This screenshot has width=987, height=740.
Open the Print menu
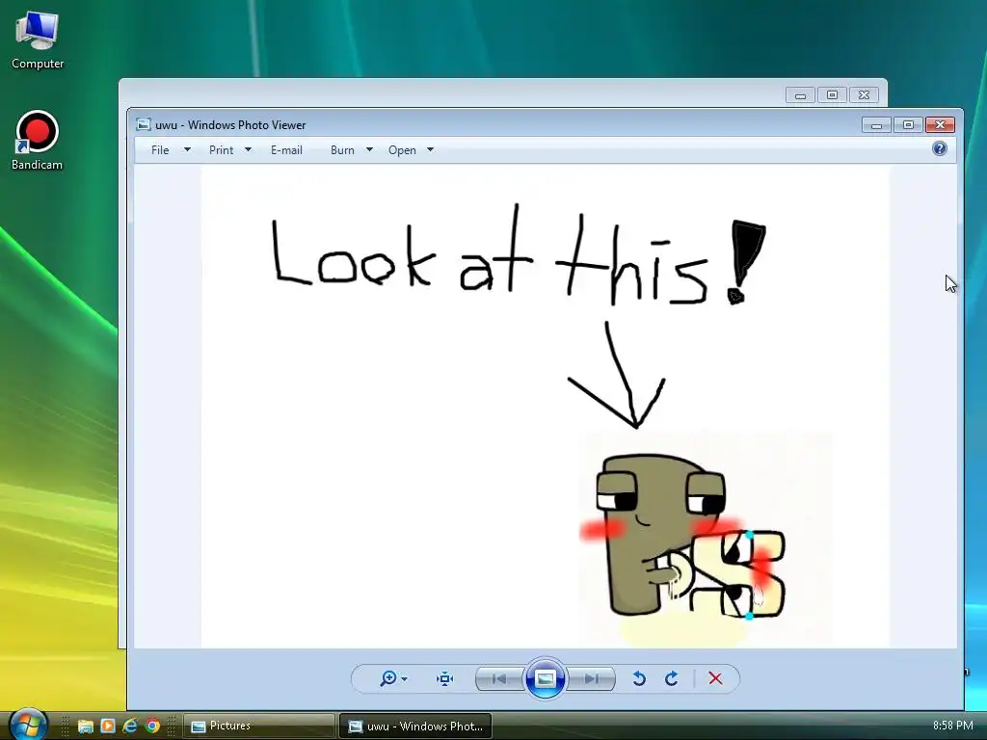(x=221, y=149)
